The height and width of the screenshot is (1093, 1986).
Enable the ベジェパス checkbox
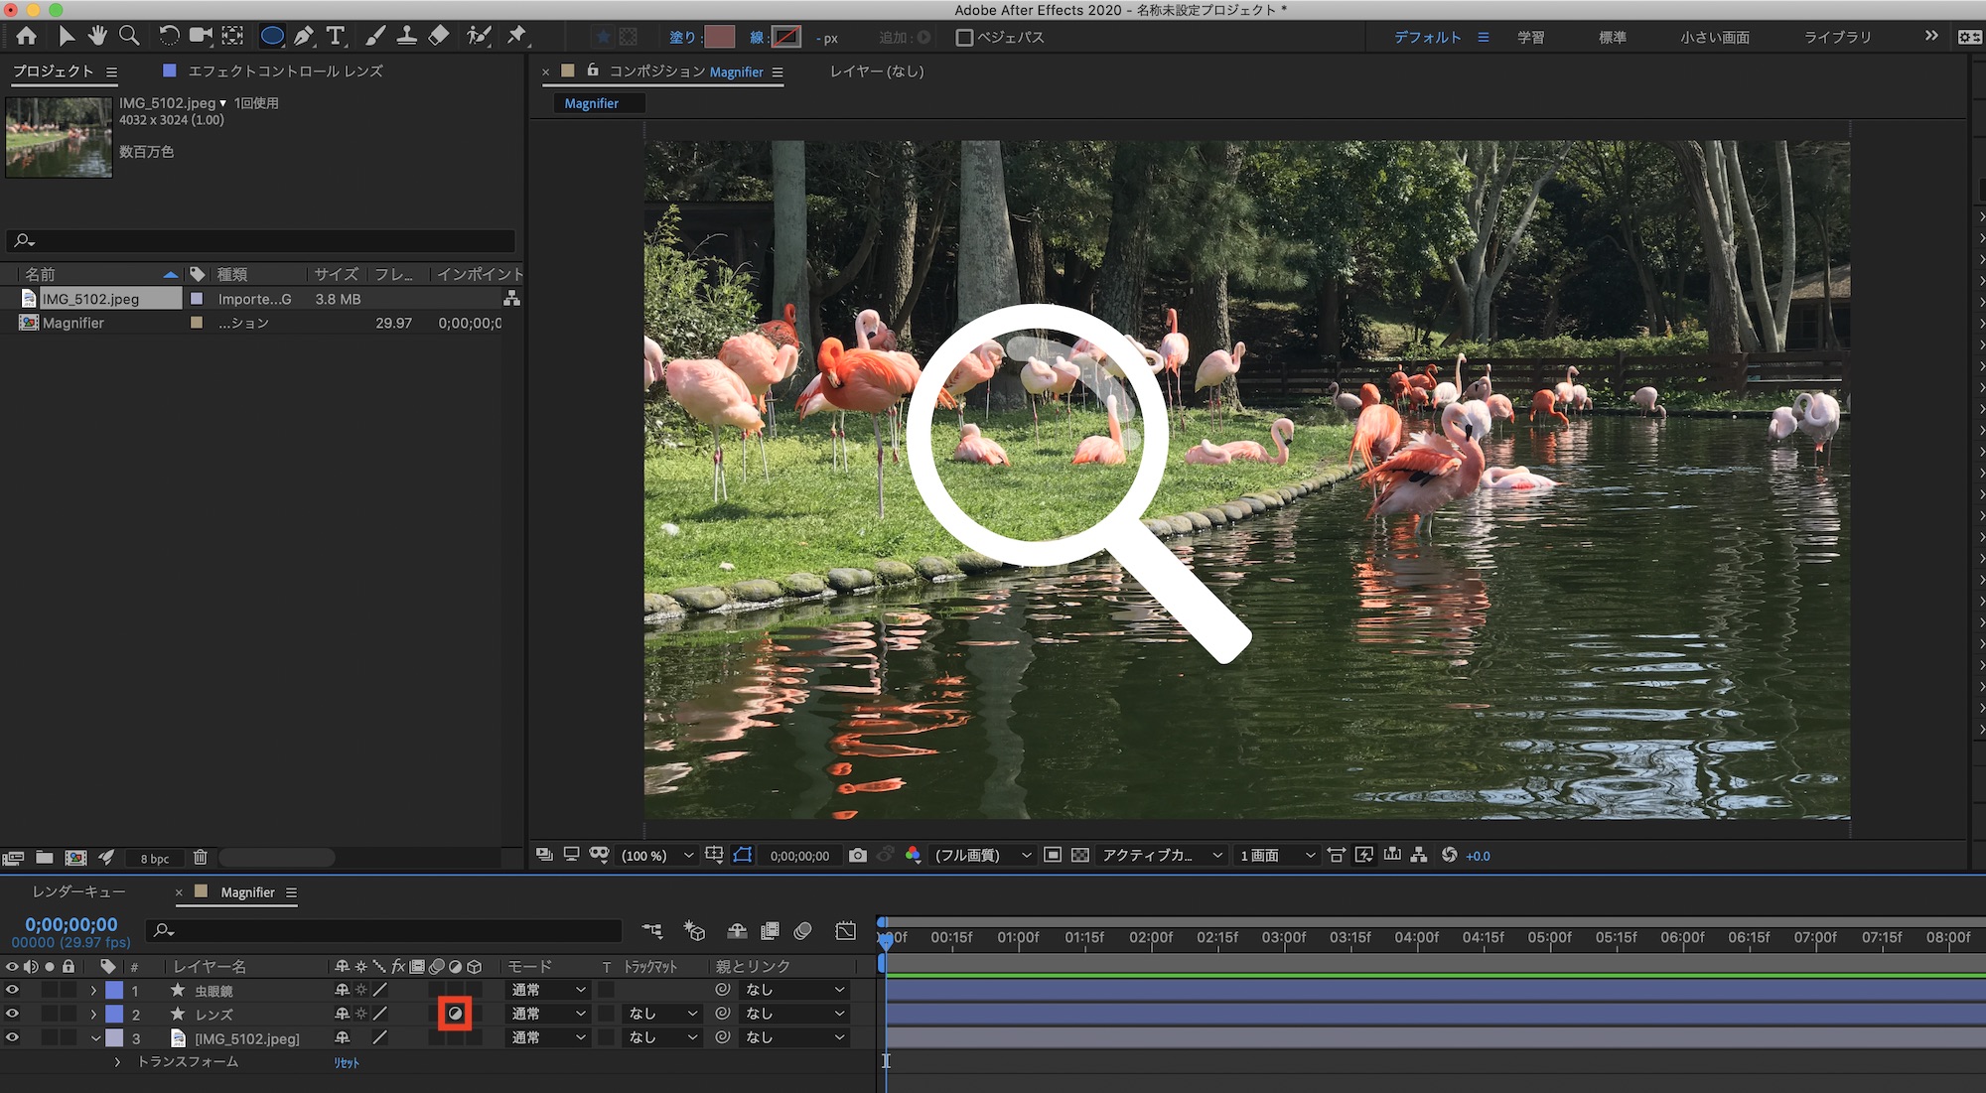(x=964, y=38)
